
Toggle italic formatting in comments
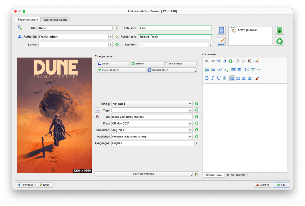[x=213, y=78]
